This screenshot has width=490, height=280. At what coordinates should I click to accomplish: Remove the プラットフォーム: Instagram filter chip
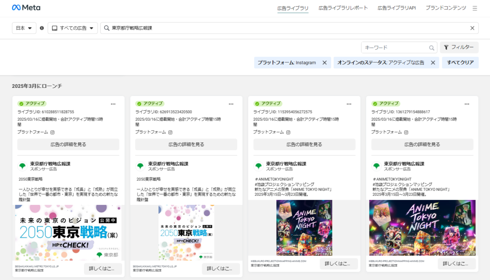pos(325,62)
